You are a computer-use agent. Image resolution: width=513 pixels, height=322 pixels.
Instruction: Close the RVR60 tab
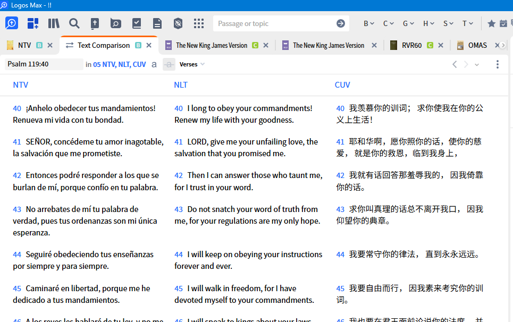point(441,46)
